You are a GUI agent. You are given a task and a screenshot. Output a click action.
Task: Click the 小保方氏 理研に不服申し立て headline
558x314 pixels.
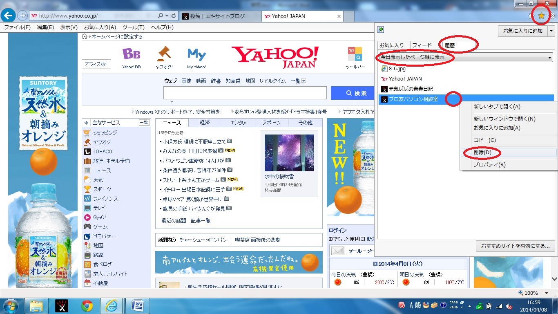pyautogui.click(x=194, y=142)
